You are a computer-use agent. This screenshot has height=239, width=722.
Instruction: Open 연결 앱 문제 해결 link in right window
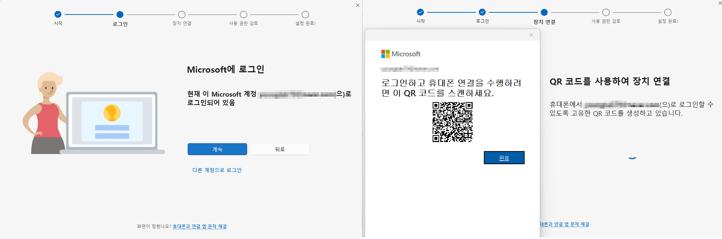[564, 224]
